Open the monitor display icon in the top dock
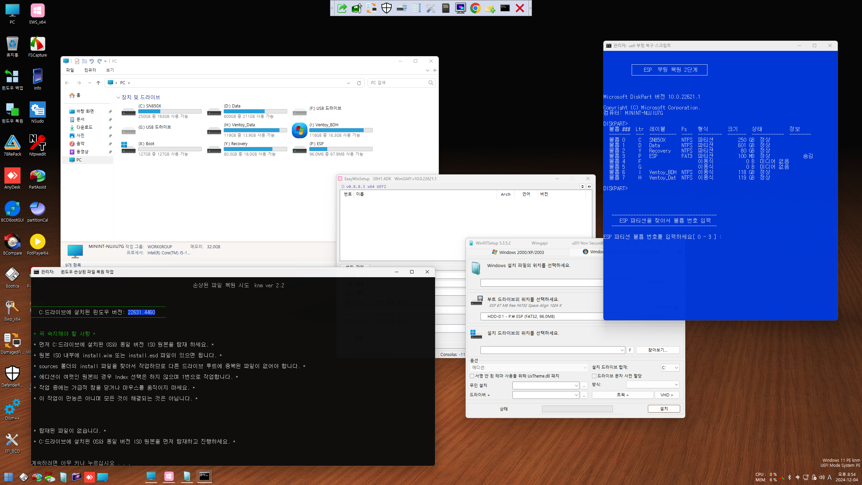 [460, 8]
